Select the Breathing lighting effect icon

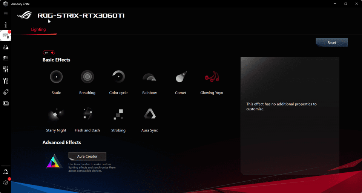87,77
